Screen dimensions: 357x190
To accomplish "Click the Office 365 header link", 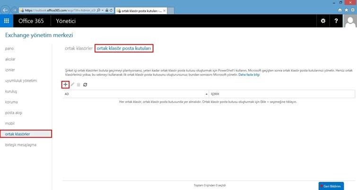I will [31, 21].
